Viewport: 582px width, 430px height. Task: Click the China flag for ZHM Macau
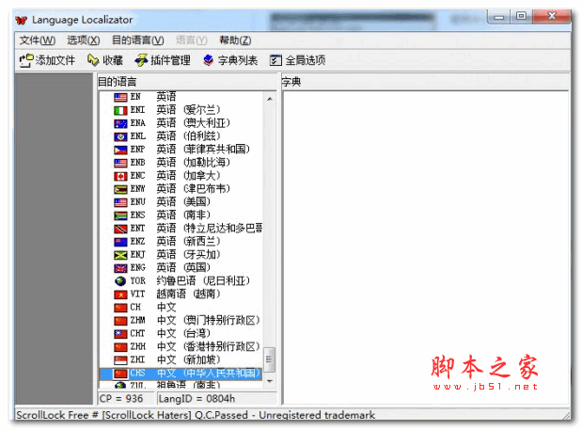pos(120,321)
